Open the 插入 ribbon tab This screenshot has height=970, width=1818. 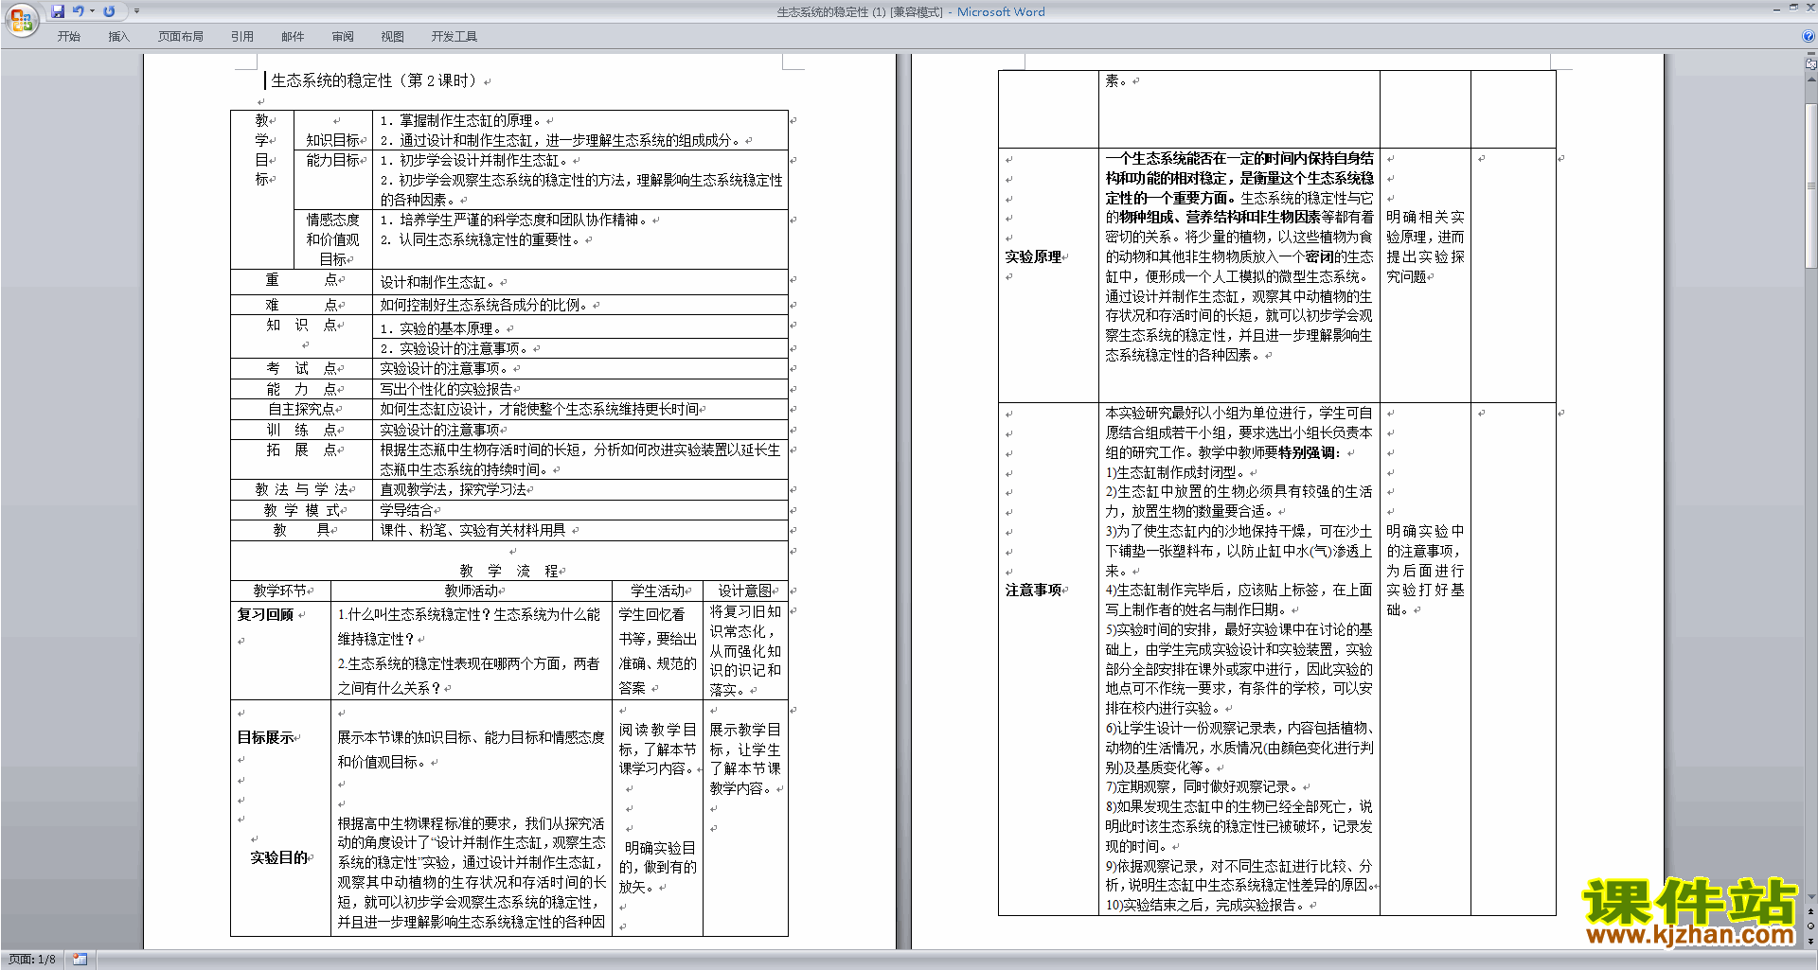[118, 37]
